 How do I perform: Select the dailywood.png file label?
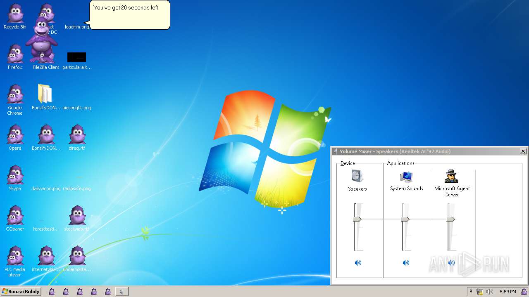(x=46, y=189)
